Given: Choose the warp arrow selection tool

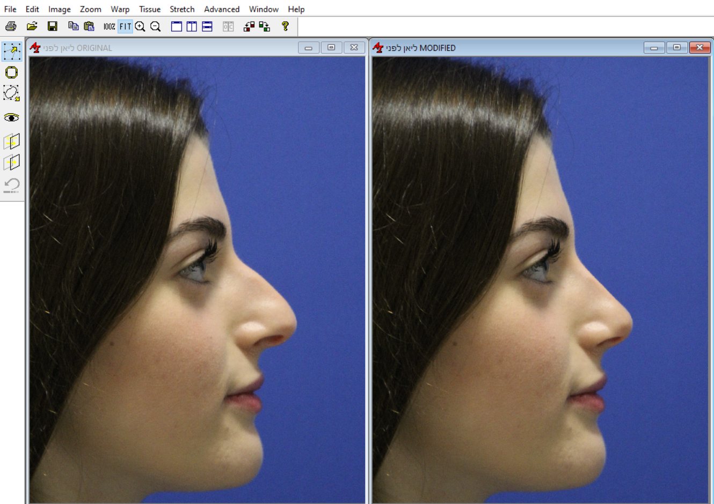Looking at the screenshot, I should pos(12,51).
